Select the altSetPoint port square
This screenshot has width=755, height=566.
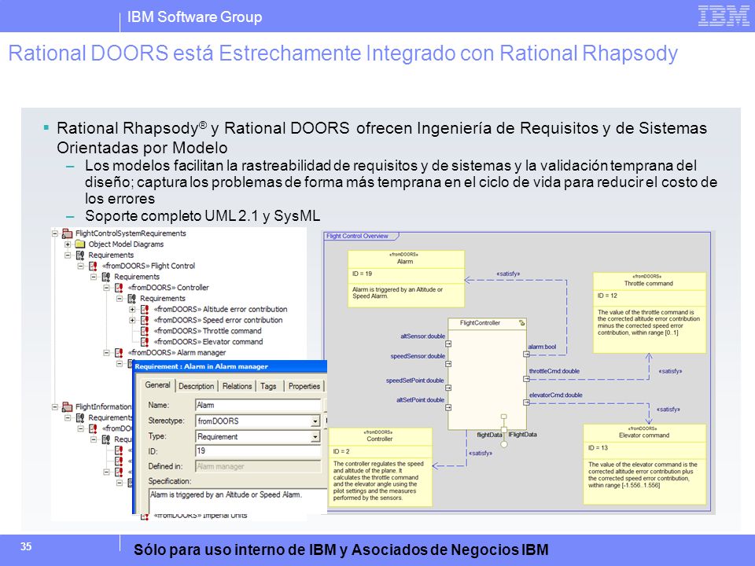(x=448, y=408)
